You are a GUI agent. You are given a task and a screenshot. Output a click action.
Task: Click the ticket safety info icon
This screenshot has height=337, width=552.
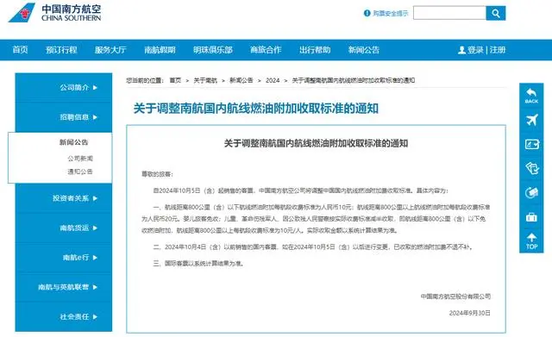click(367, 14)
